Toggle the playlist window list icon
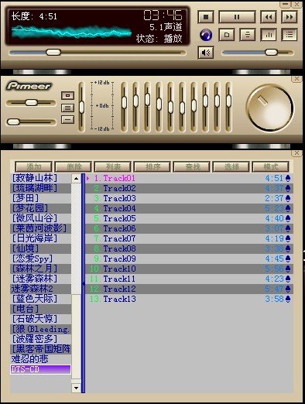Viewport: 305px width, 404px height. pyautogui.click(x=290, y=35)
